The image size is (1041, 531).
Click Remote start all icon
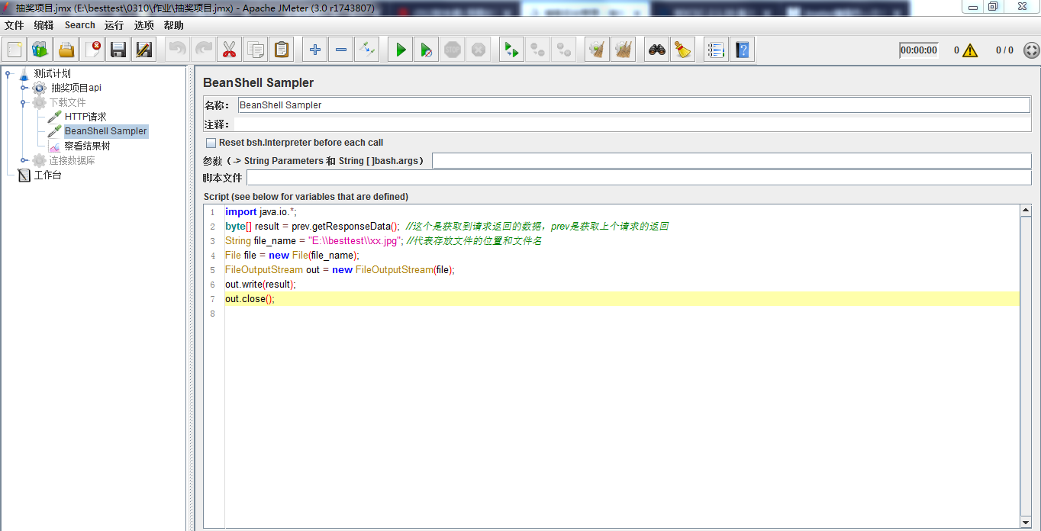click(x=512, y=50)
